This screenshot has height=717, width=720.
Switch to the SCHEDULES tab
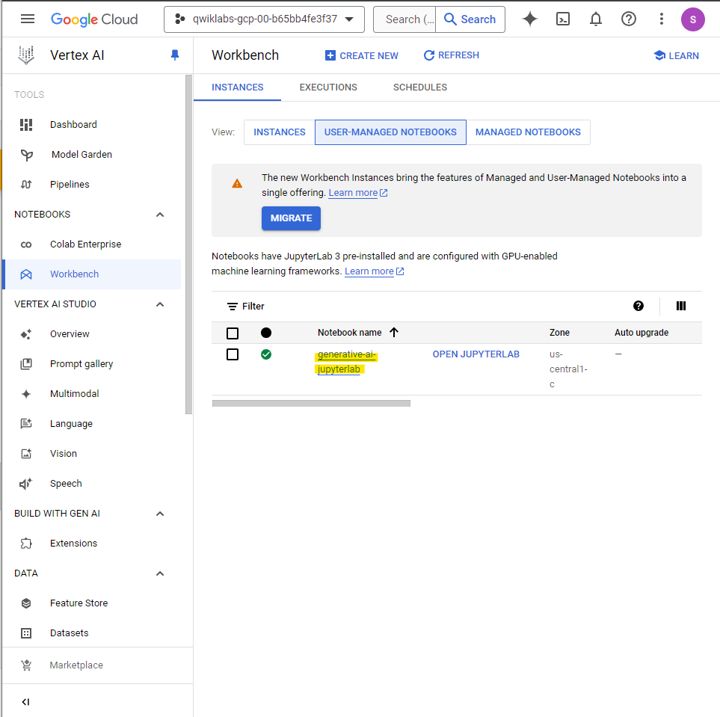pos(419,87)
